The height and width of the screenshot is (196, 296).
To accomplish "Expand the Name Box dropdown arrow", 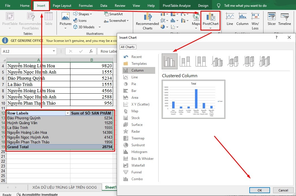I will pos(54,51).
